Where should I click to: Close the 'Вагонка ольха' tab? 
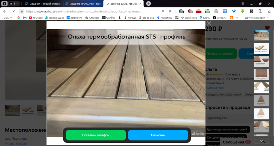[140, 4]
